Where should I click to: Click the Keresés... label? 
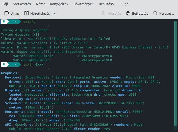(167, 14)
